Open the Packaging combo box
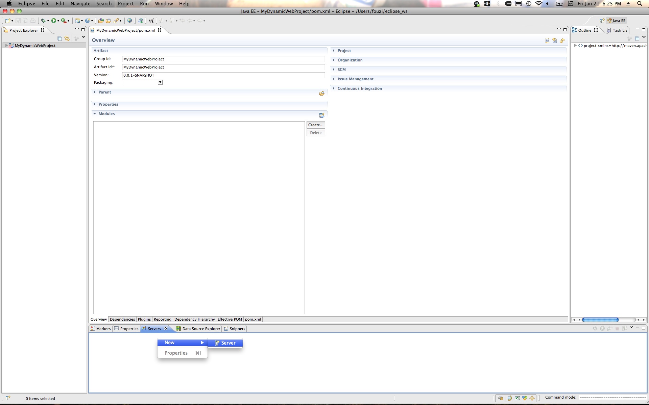This screenshot has height=405, width=649. pos(142,82)
